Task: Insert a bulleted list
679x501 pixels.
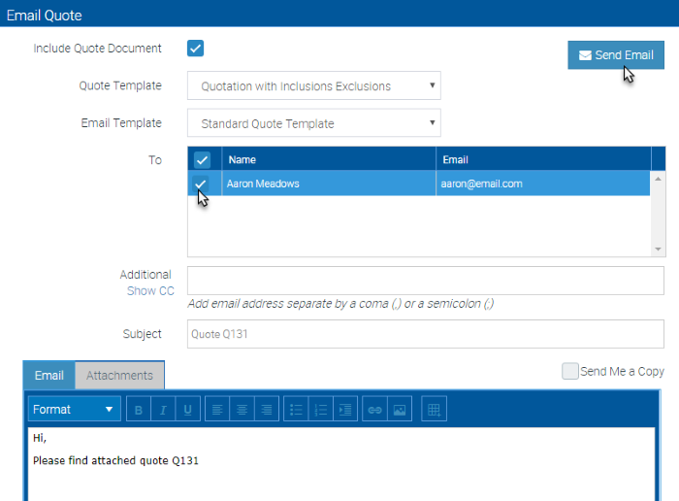Action: click(296, 409)
